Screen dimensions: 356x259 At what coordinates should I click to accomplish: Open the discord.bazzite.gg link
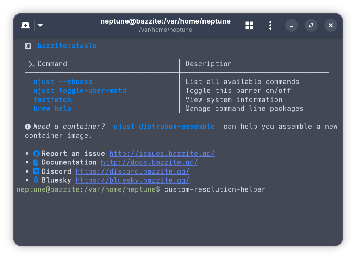[x=133, y=171]
